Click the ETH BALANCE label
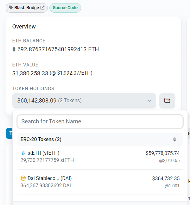Screen dimensions: 190x205 [x=29, y=41]
